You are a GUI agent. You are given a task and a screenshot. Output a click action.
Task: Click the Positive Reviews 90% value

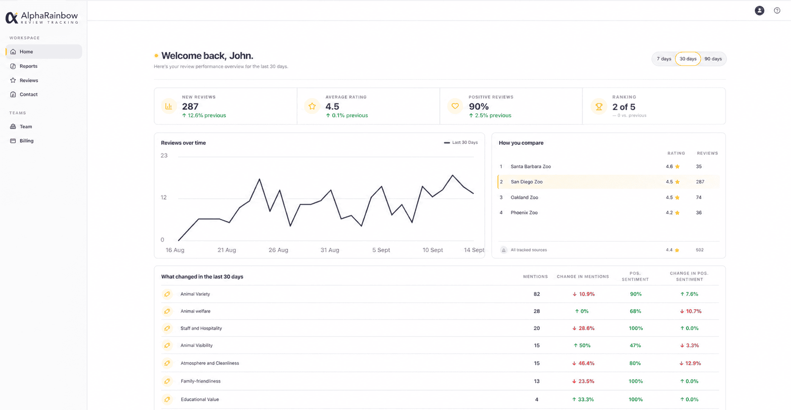(x=479, y=107)
